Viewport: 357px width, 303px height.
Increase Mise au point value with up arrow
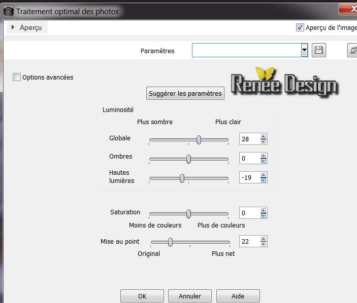click(264, 239)
